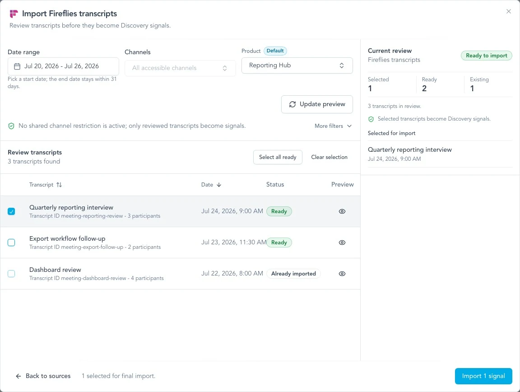Click the Quarterly reporting interview title in table
The image size is (520, 392).
click(x=71, y=207)
